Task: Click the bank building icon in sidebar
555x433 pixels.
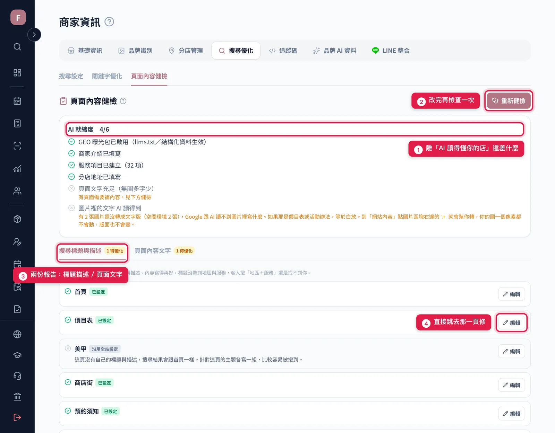Action: click(17, 397)
